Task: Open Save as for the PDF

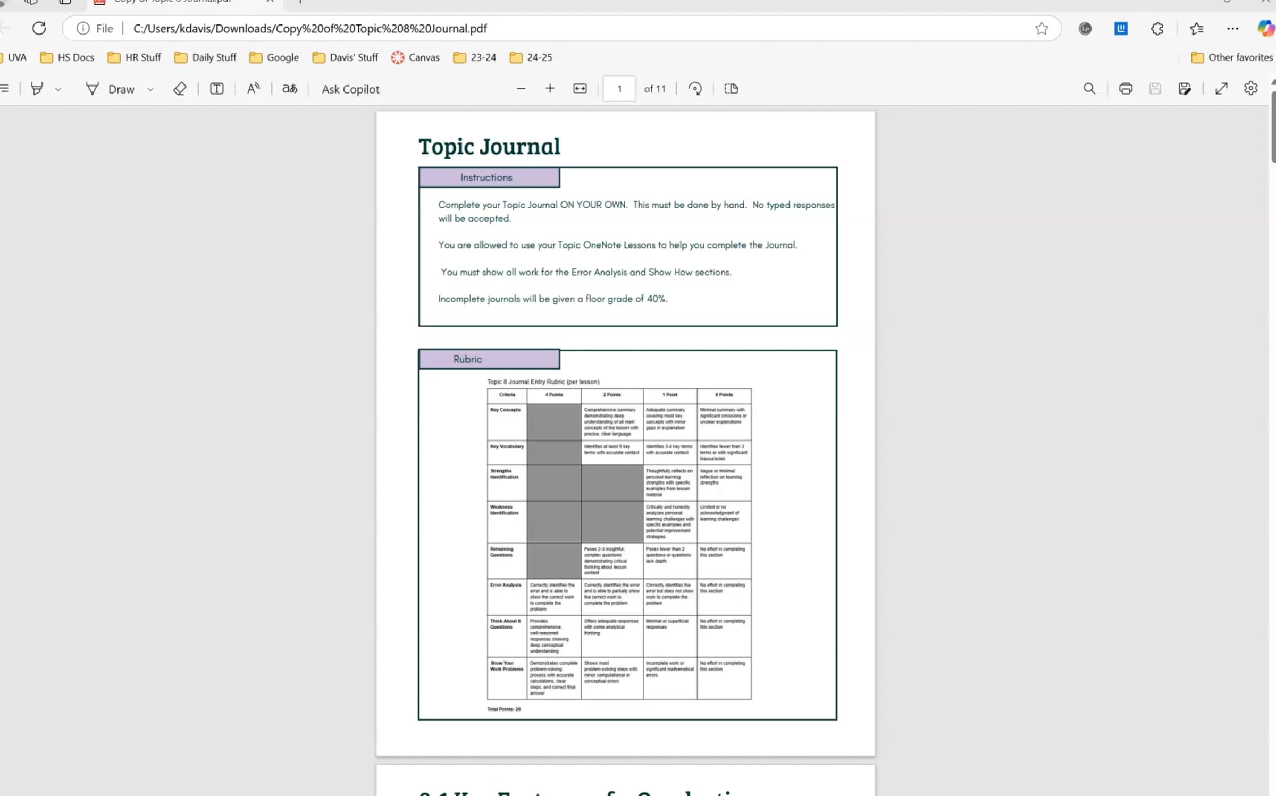Action: (x=1186, y=89)
